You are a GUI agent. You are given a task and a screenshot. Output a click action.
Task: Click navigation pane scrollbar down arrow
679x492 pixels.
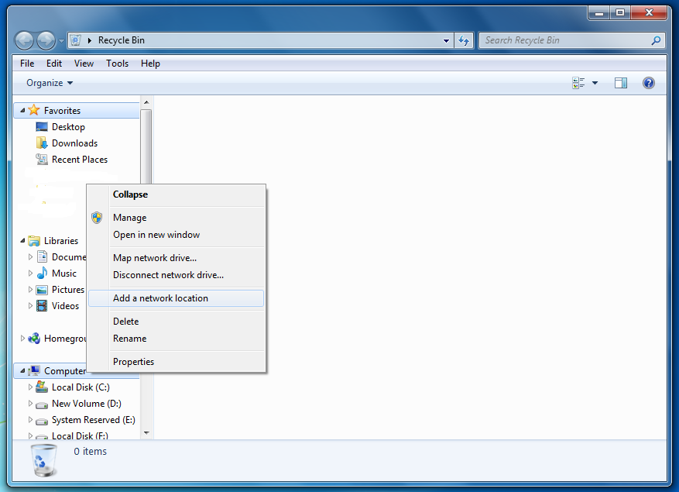click(x=146, y=433)
